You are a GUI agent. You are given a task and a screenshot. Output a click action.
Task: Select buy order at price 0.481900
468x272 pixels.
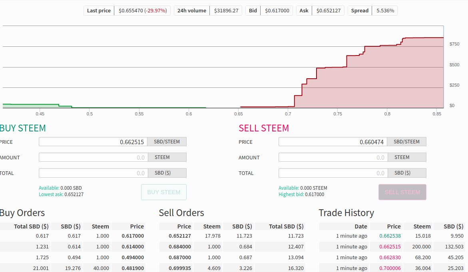pos(72,268)
